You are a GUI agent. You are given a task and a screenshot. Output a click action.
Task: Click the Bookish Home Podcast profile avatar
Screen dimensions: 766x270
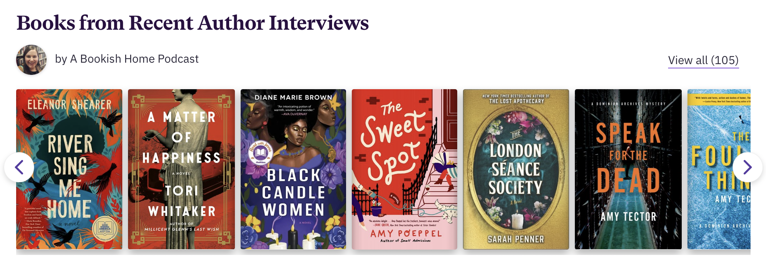click(32, 60)
